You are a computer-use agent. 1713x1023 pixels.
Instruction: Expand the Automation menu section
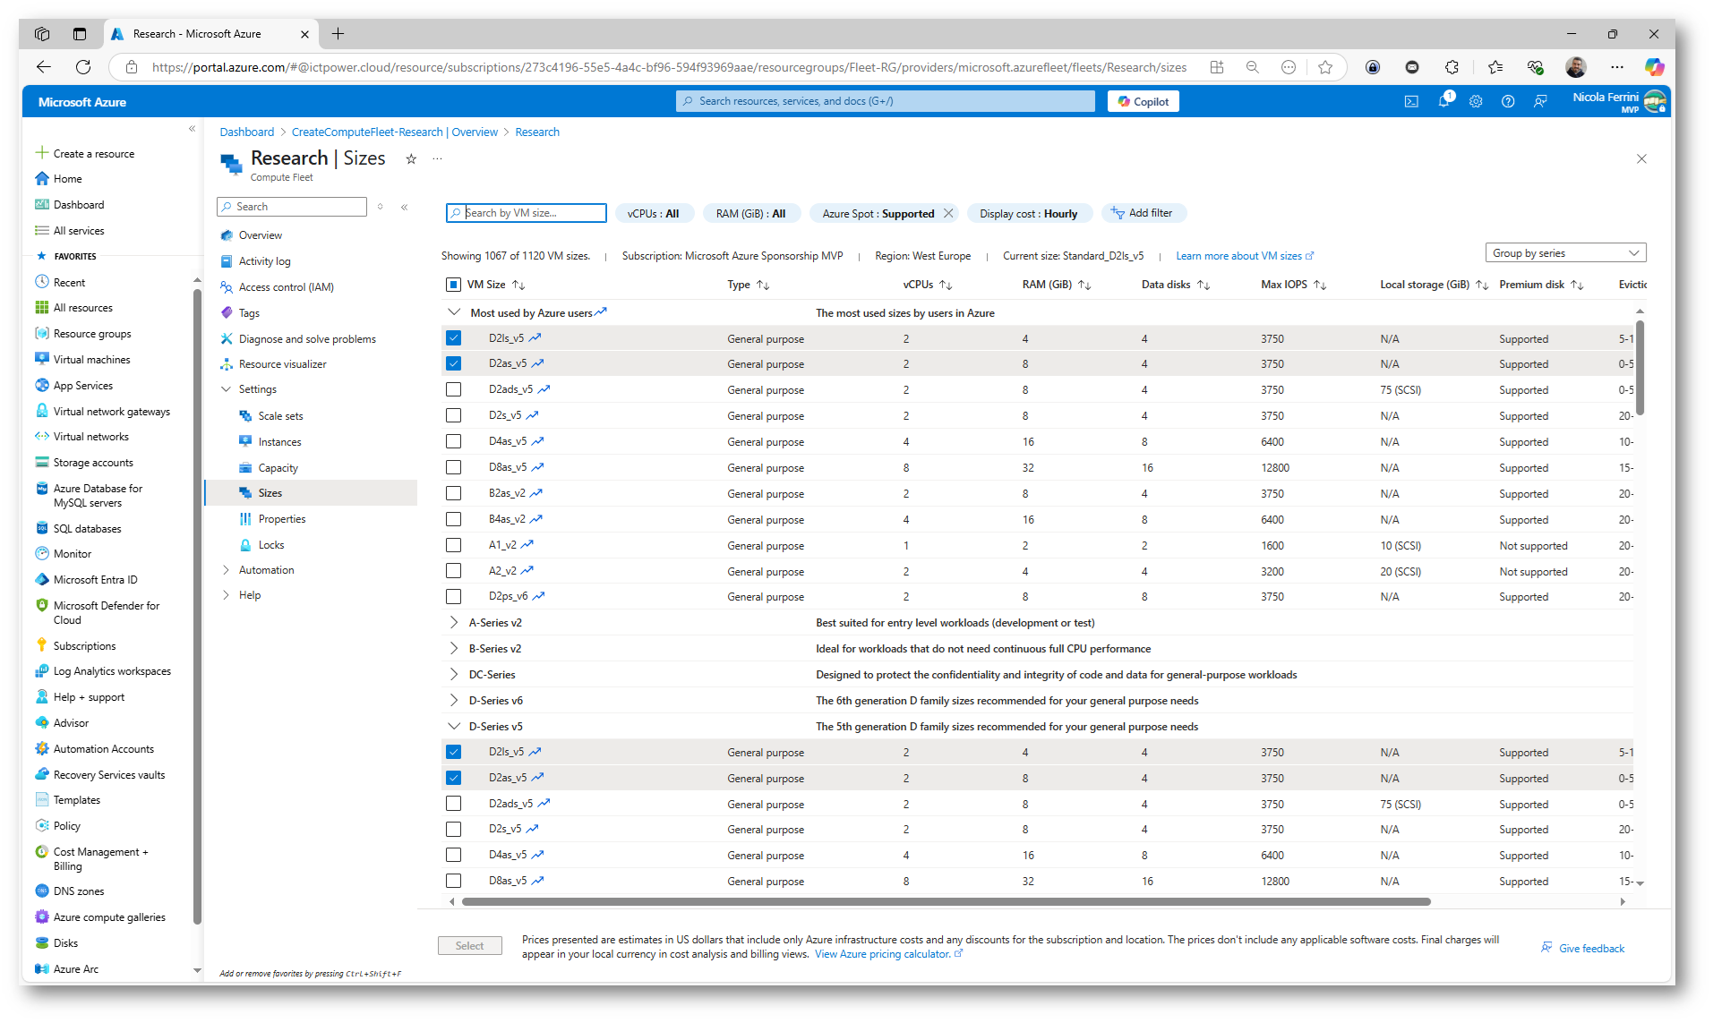(x=266, y=570)
